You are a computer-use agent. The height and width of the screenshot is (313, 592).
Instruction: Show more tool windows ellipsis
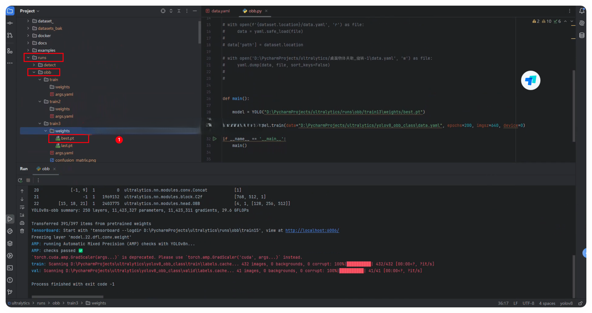[10, 63]
